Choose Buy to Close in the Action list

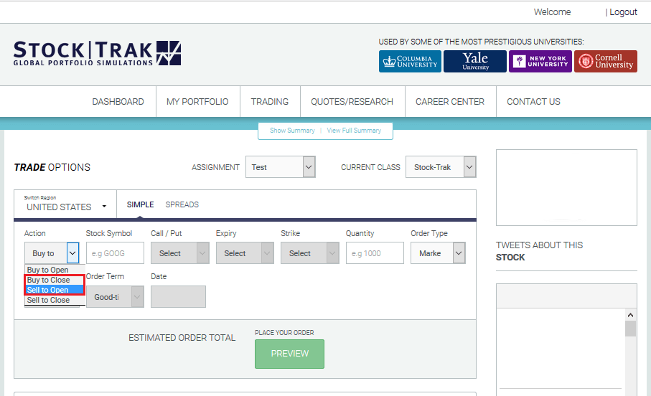pyautogui.click(x=55, y=280)
